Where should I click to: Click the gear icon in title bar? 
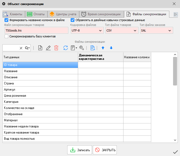pyautogui.click(x=4, y=4)
